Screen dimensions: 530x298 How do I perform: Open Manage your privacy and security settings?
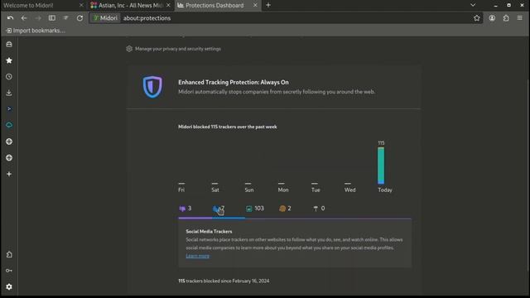tap(173, 49)
